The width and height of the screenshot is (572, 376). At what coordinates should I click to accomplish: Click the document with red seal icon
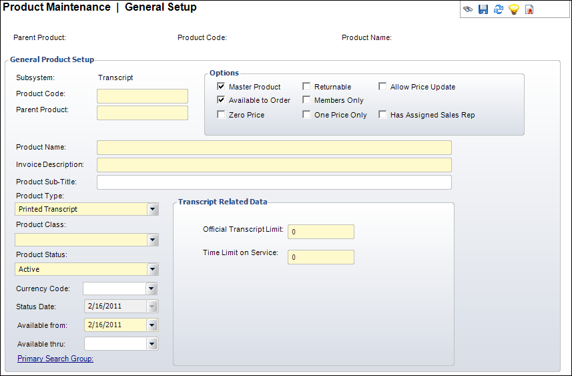click(529, 9)
